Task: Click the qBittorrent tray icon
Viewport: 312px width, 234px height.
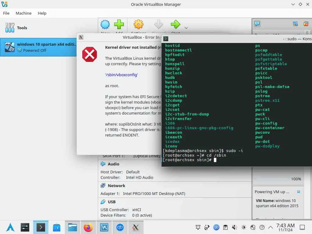Action: pyautogui.click(x=216, y=227)
